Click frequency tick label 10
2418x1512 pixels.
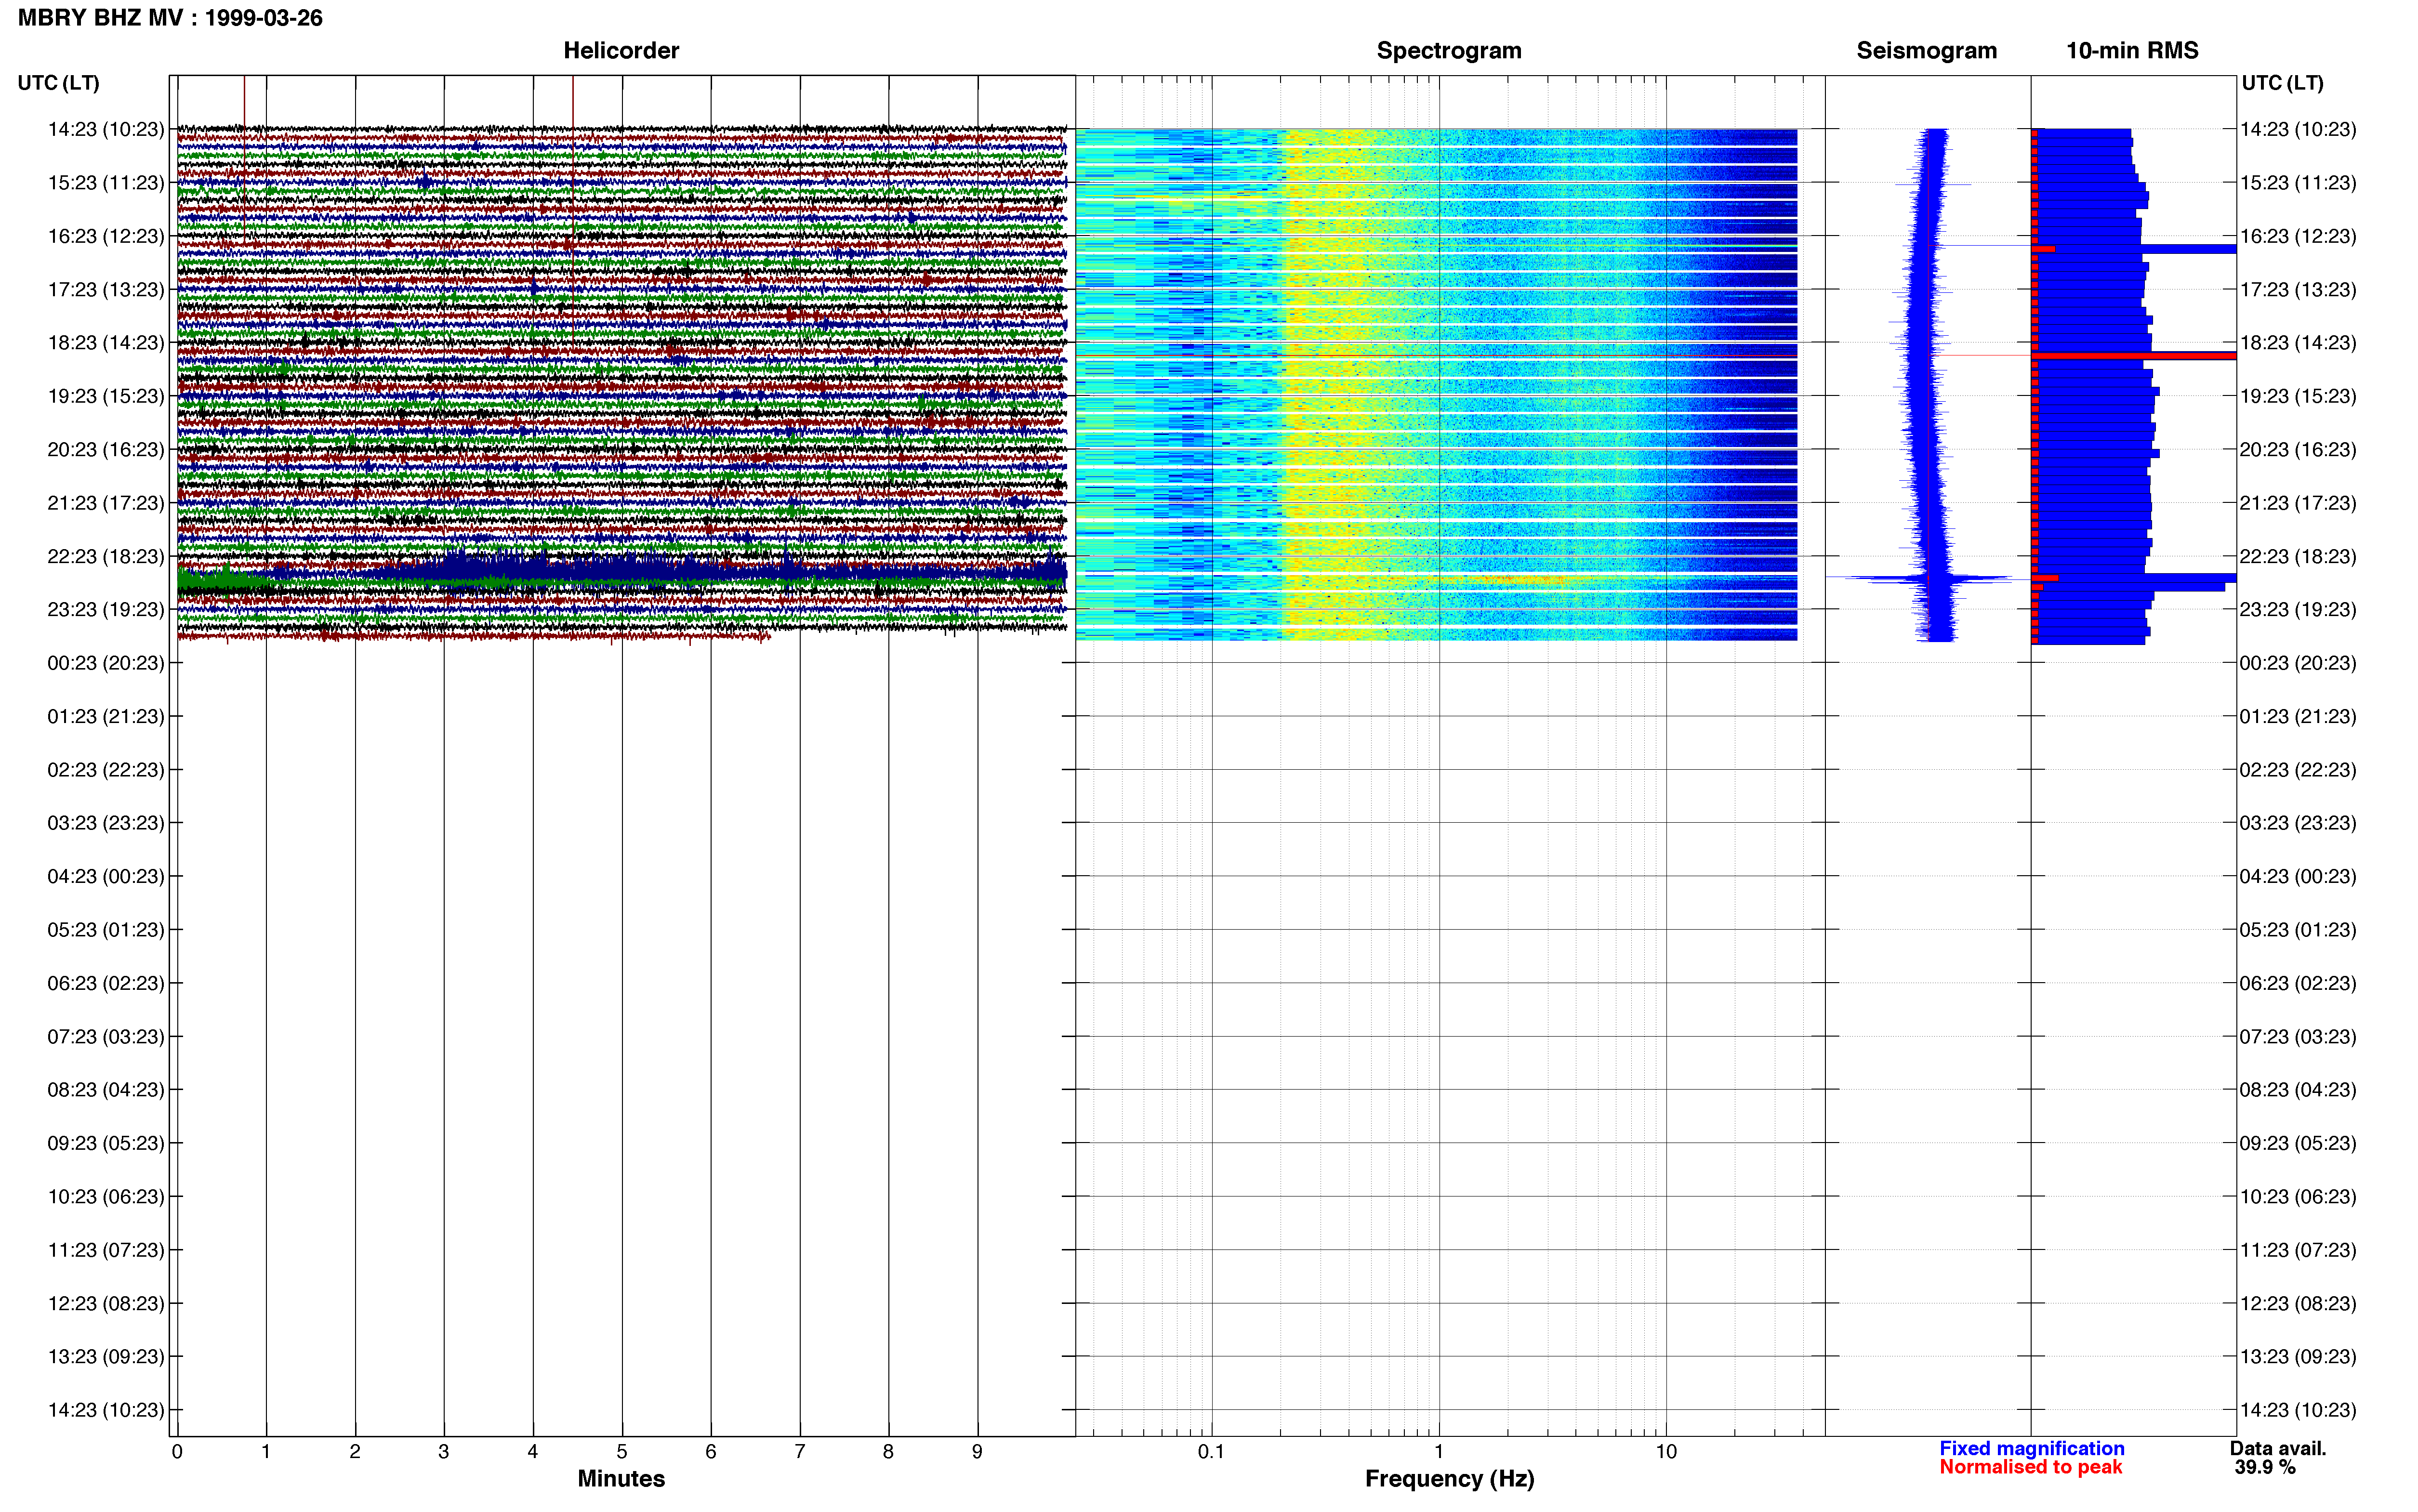point(1666,1452)
